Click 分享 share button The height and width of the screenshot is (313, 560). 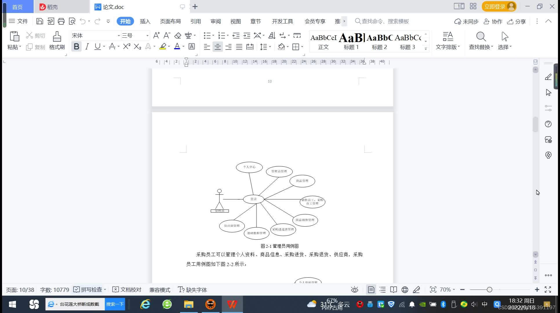coord(516,21)
